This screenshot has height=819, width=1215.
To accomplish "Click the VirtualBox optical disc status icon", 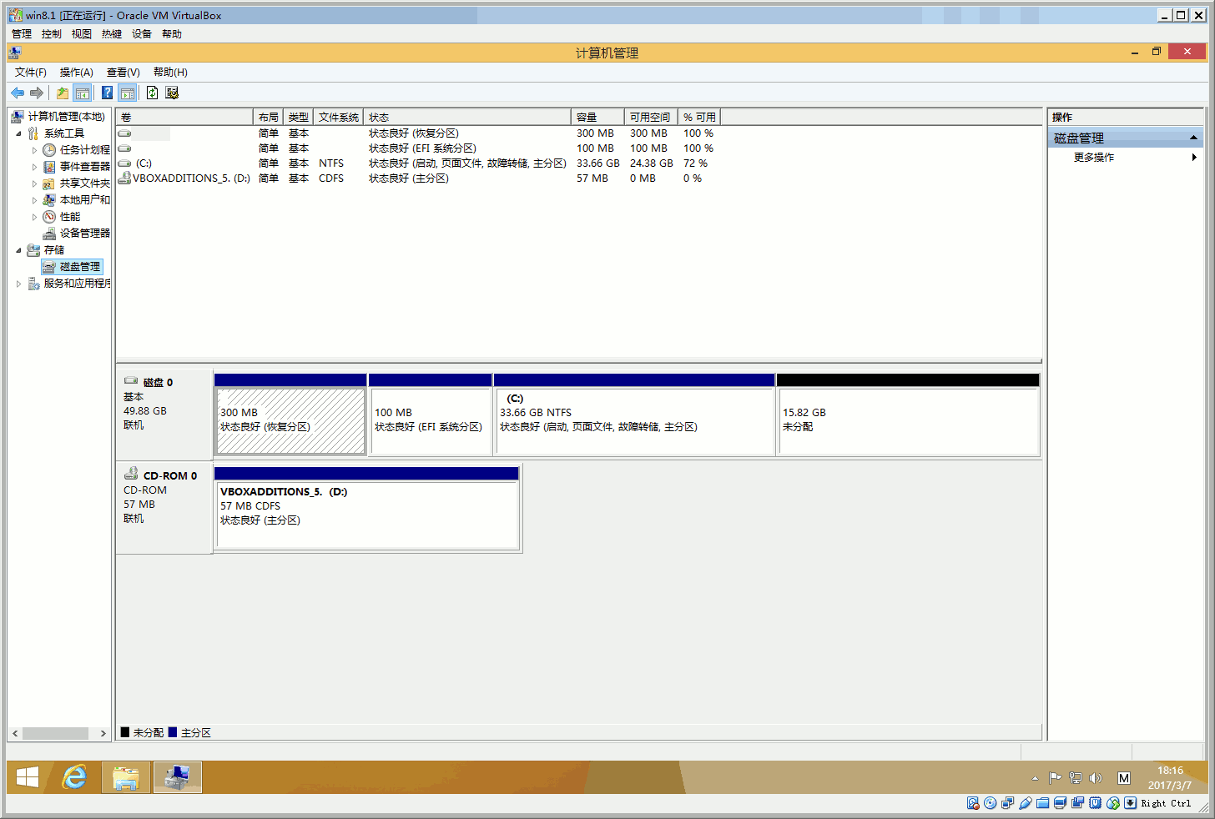I will (990, 803).
